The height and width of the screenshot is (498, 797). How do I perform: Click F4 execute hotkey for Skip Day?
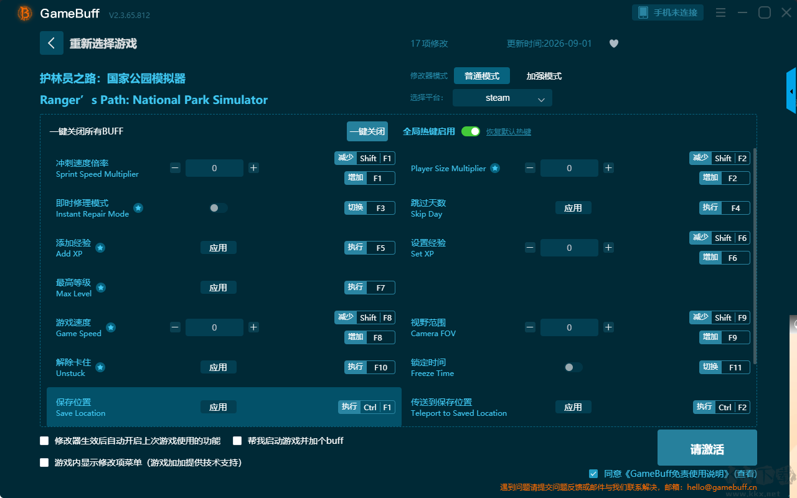(725, 208)
